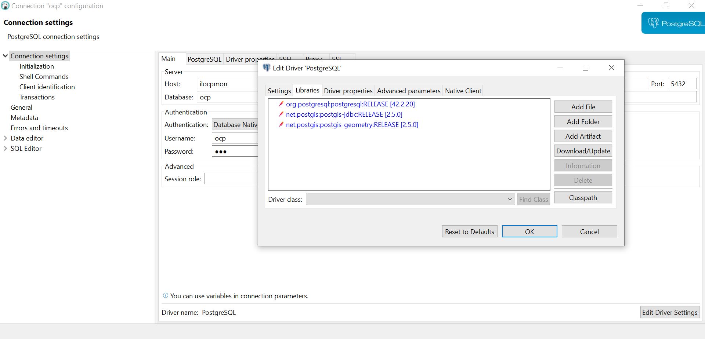Click the DBeaver icon in the window title bar
The image size is (705, 339).
4,6
